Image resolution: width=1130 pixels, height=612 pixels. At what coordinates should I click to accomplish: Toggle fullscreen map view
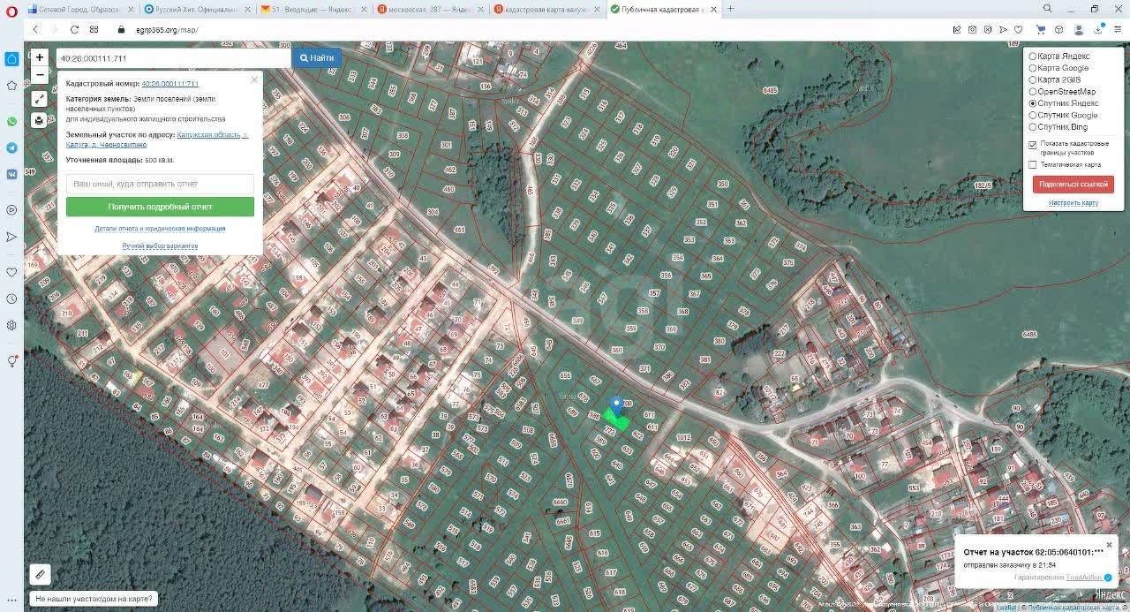click(40, 99)
